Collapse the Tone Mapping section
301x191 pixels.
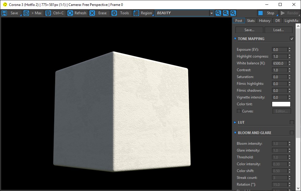235,39
